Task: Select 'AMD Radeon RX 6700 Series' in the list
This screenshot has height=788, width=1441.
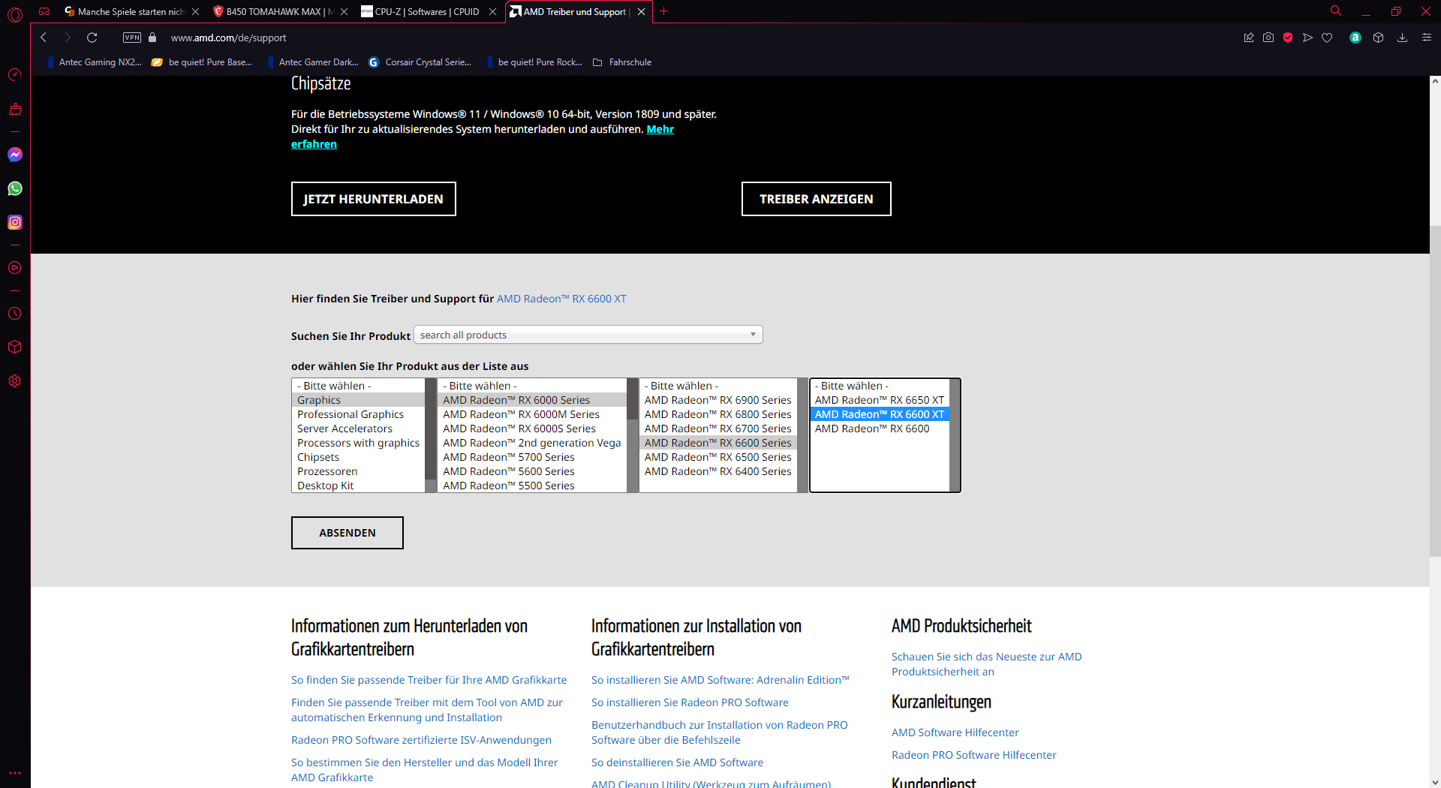Action: coord(717,429)
